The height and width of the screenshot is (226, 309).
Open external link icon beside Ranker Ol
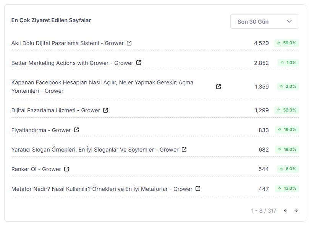66,169
